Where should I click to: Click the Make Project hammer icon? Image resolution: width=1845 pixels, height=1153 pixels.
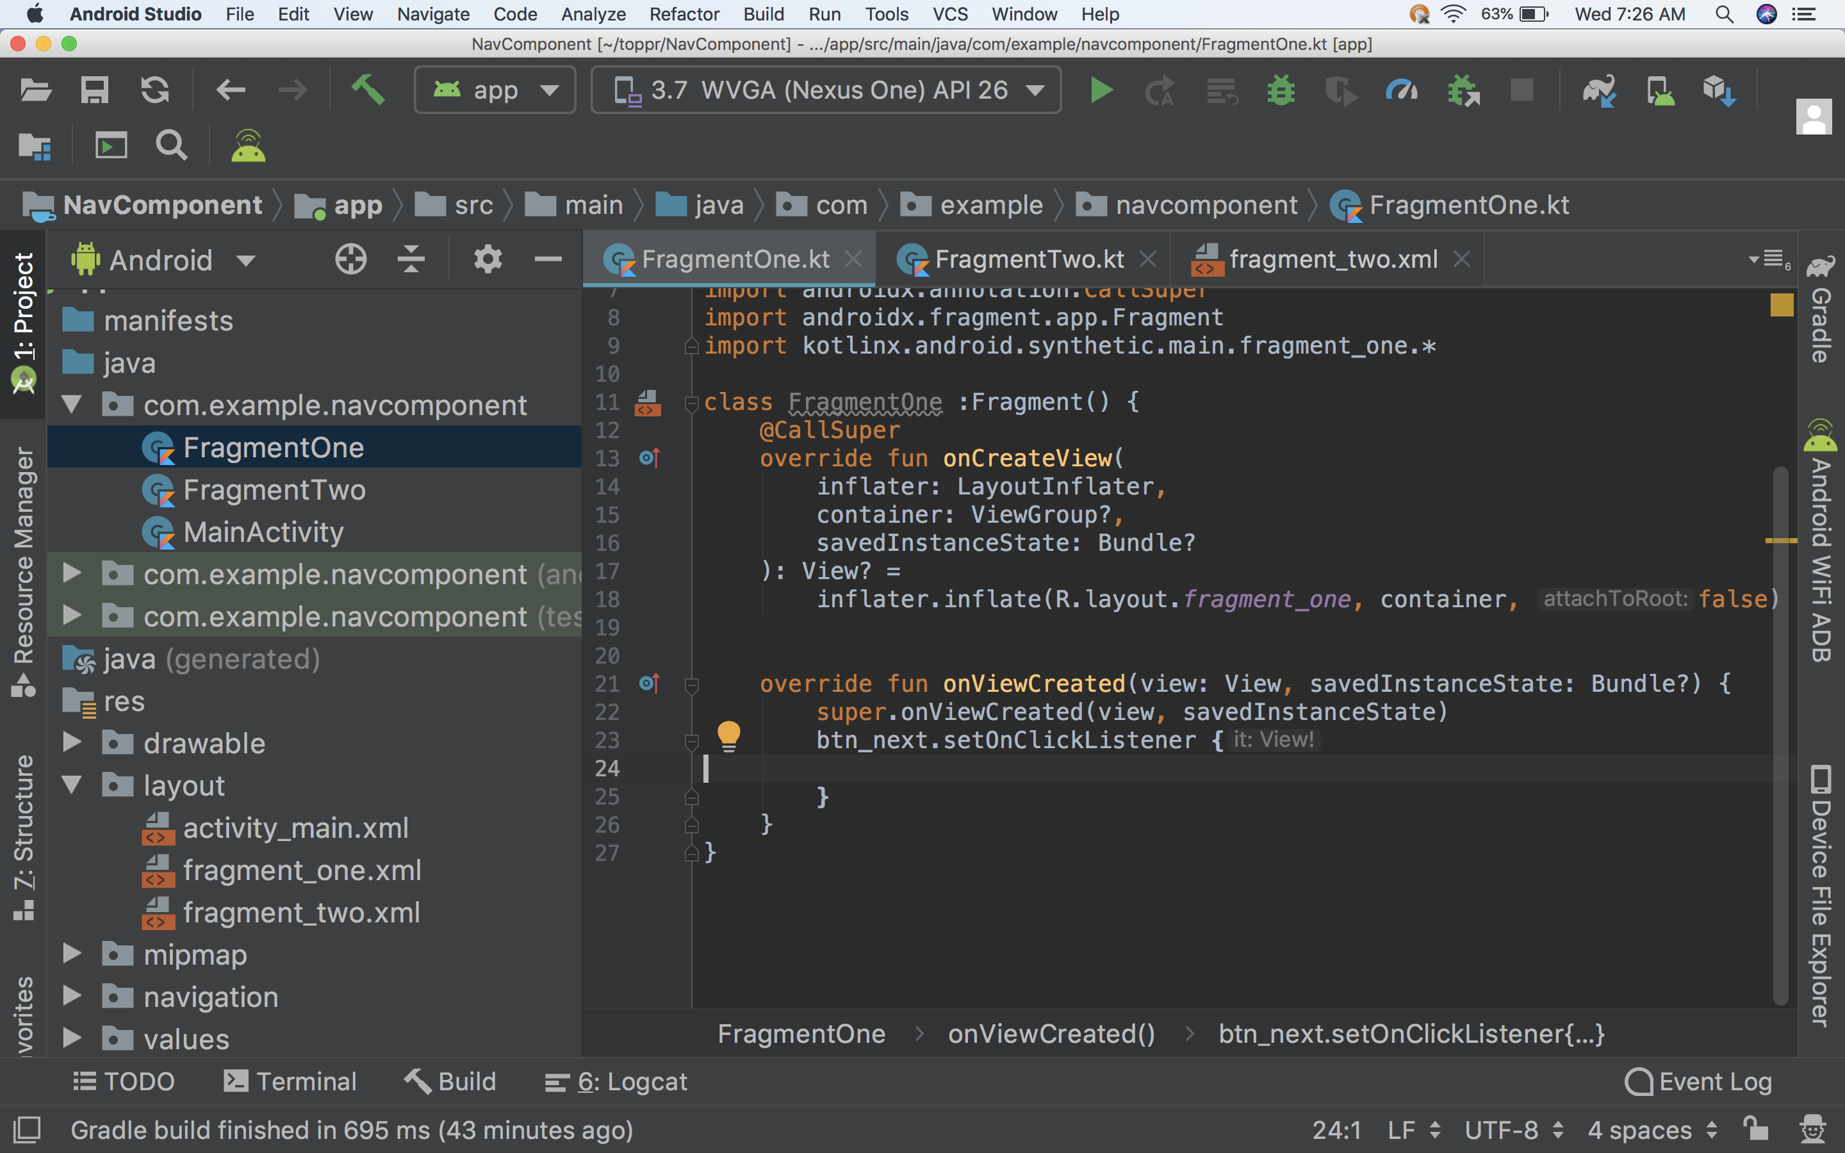tap(368, 90)
